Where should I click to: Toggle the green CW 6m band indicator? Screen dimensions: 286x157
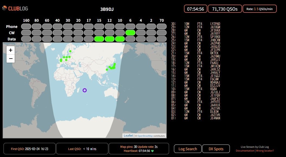coord(130,33)
